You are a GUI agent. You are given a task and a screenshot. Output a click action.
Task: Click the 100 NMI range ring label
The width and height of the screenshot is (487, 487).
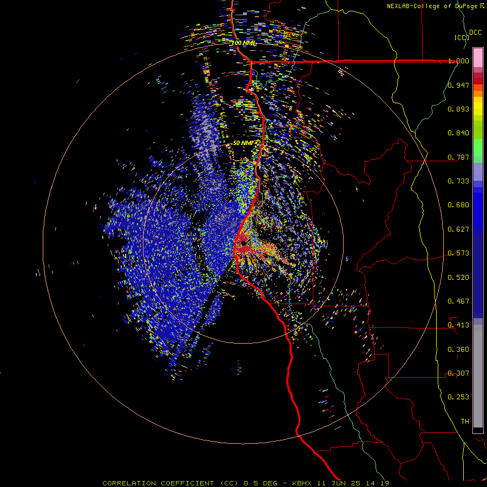point(244,43)
